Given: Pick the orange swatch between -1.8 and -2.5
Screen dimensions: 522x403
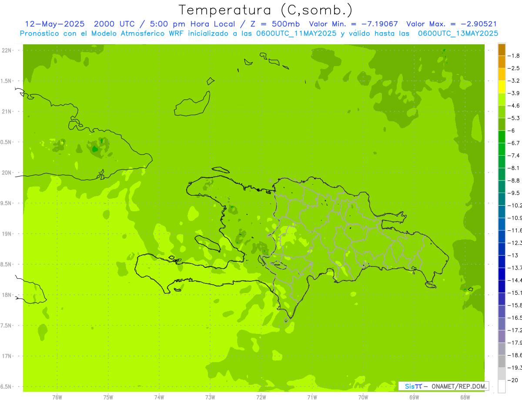Looking at the screenshot, I should (502, 62).
